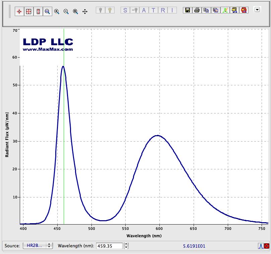
Task: Switch to Scope mode S button
Action: click(x=125, y=10)
